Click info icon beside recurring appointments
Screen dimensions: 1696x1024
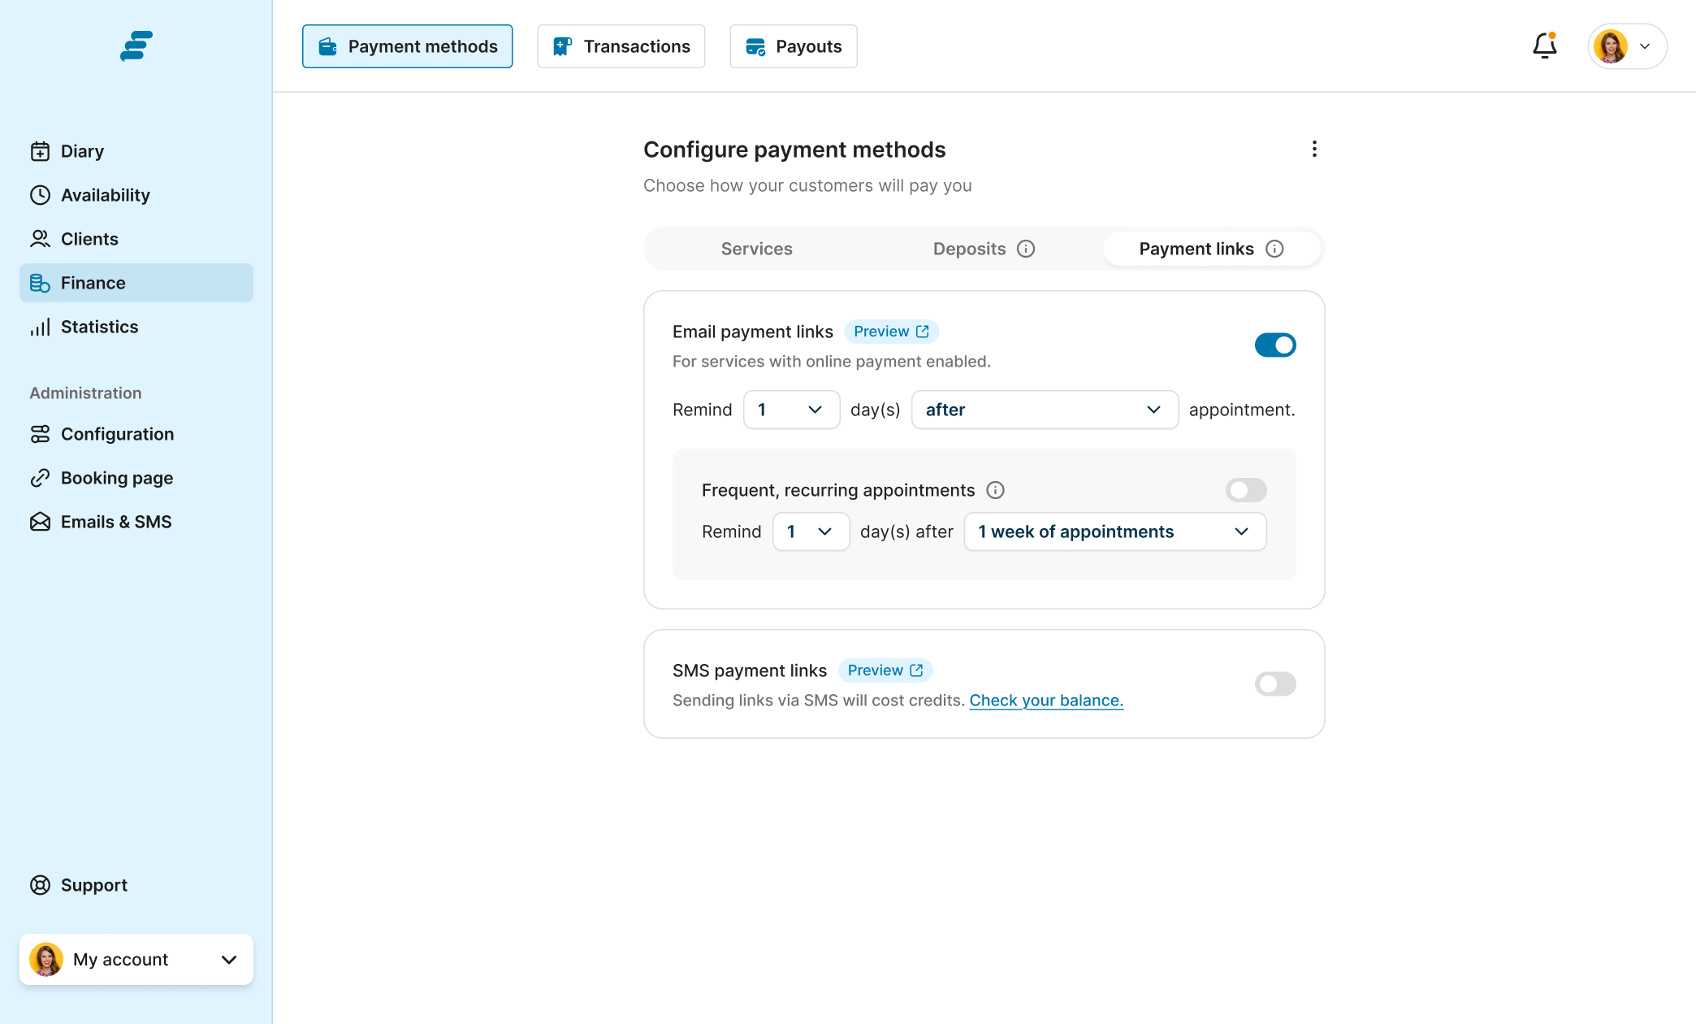995,490
